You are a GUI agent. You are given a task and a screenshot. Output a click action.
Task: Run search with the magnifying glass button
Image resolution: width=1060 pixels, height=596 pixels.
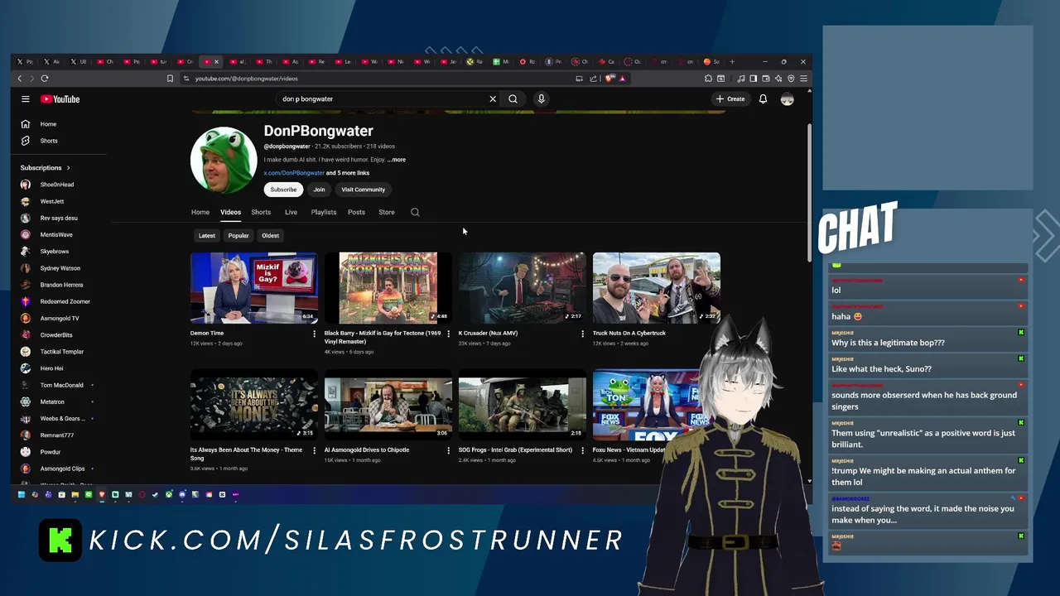[x=513, y=99]
